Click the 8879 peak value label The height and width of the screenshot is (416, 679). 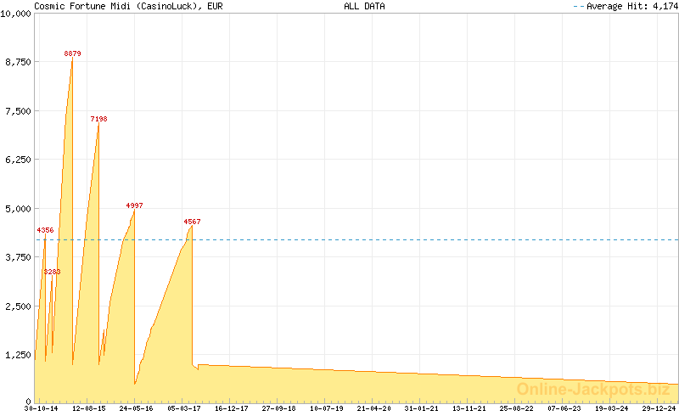pos(72,53)
